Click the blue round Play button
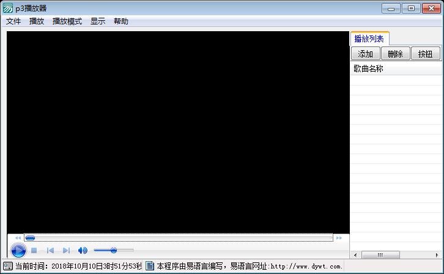The image size is (444, 274). [x=18, y=251]
